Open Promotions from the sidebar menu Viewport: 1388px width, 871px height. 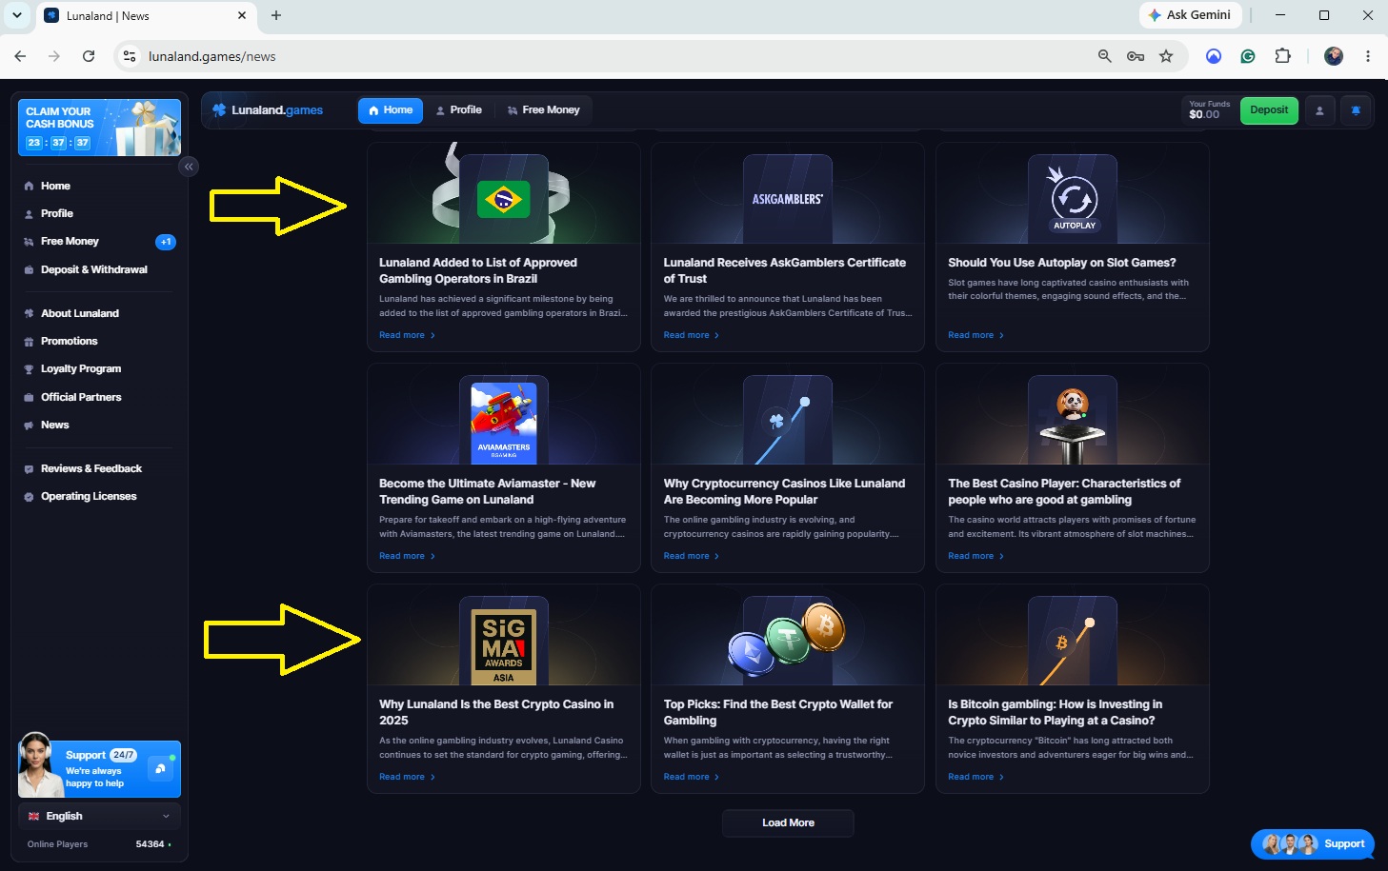[70, 342]
